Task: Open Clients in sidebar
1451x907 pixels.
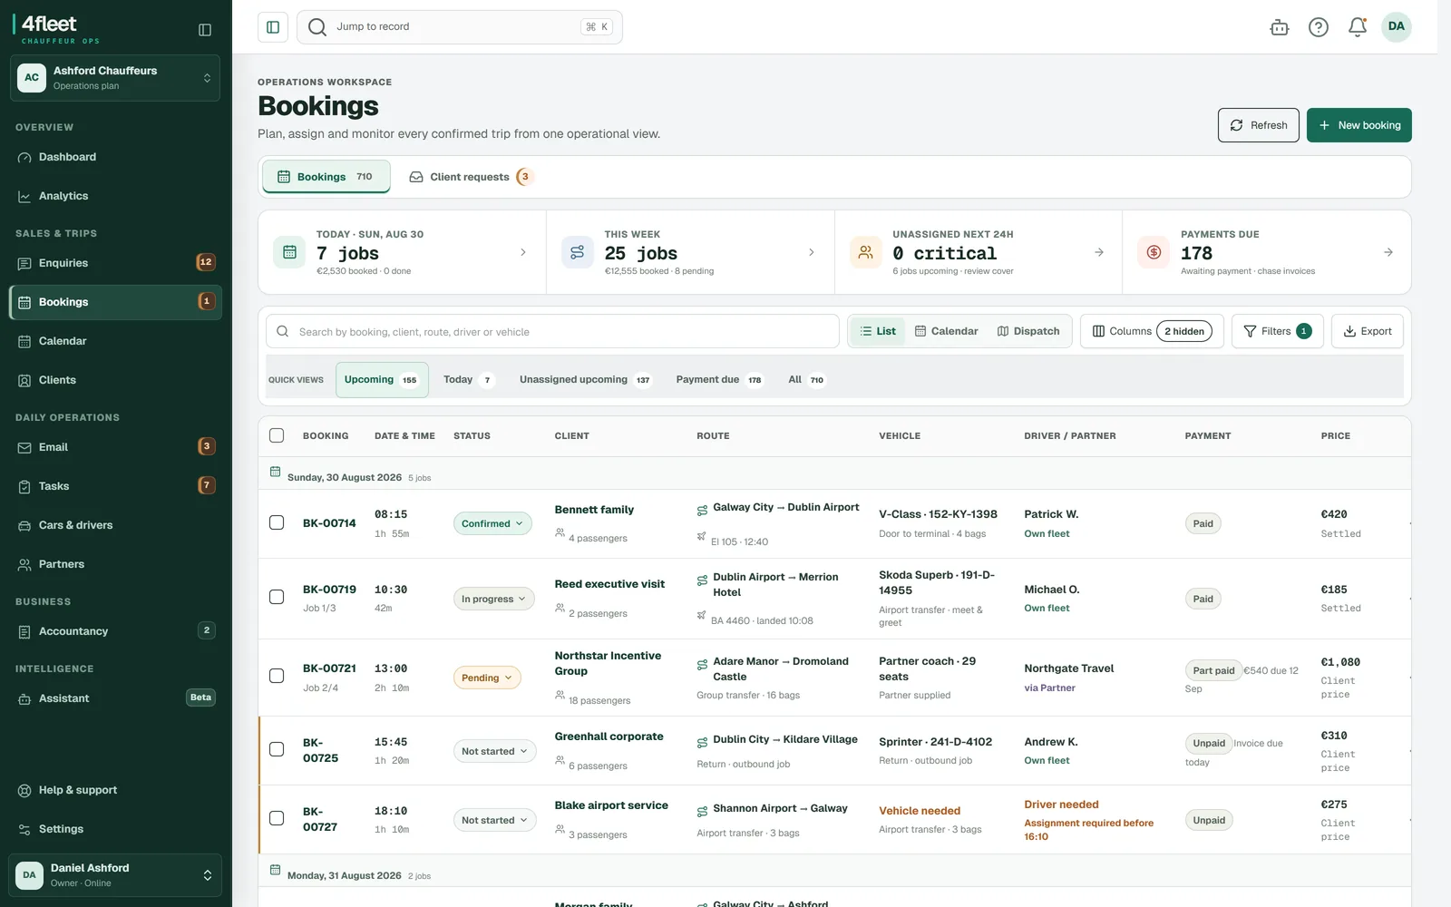Action: (115, 380)
